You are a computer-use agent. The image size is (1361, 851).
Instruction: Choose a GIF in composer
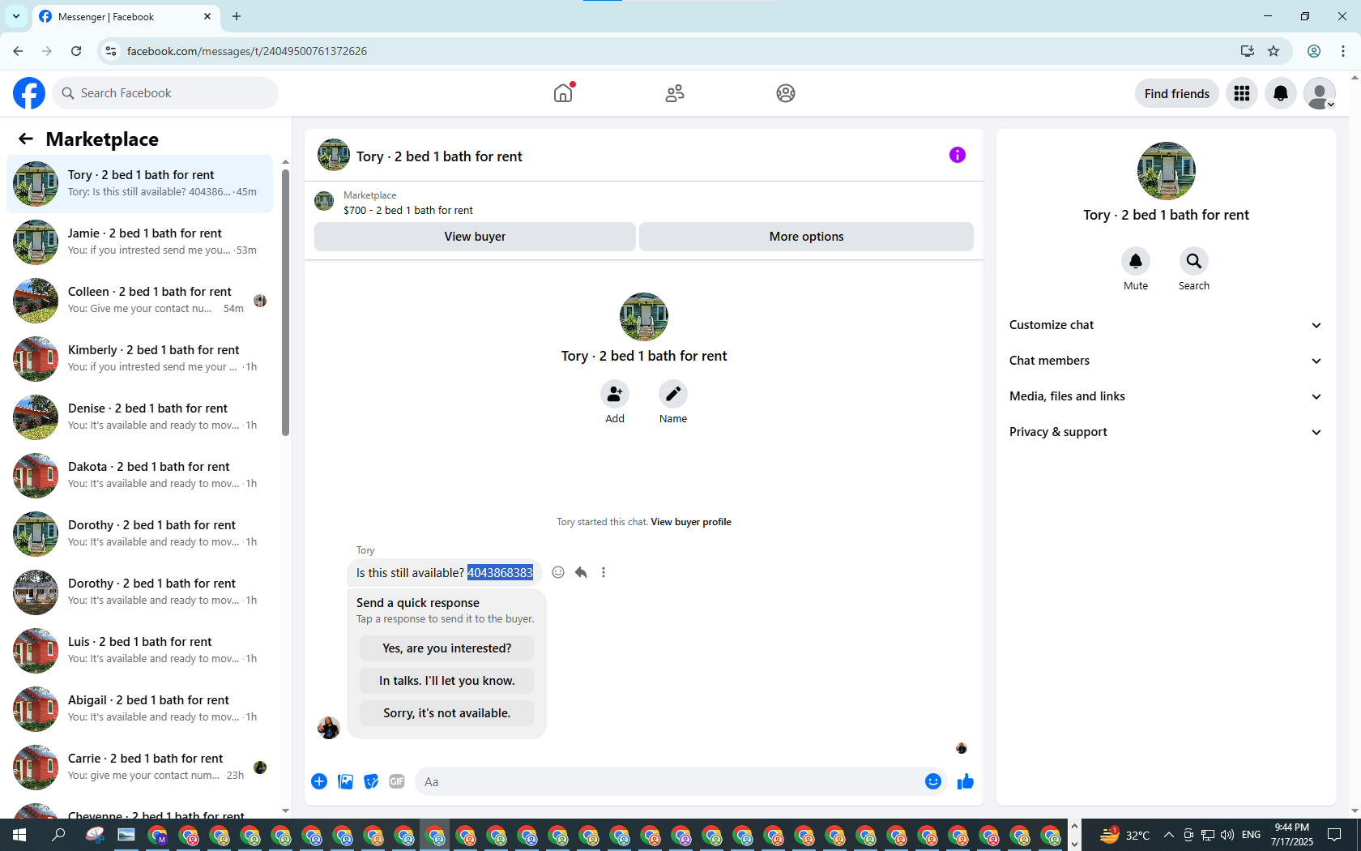397,781
